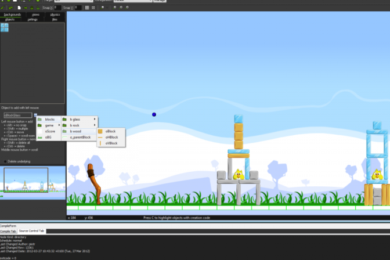Select o_parentBlock in the blocks submenu
The image size is (390, 260).
80,138
